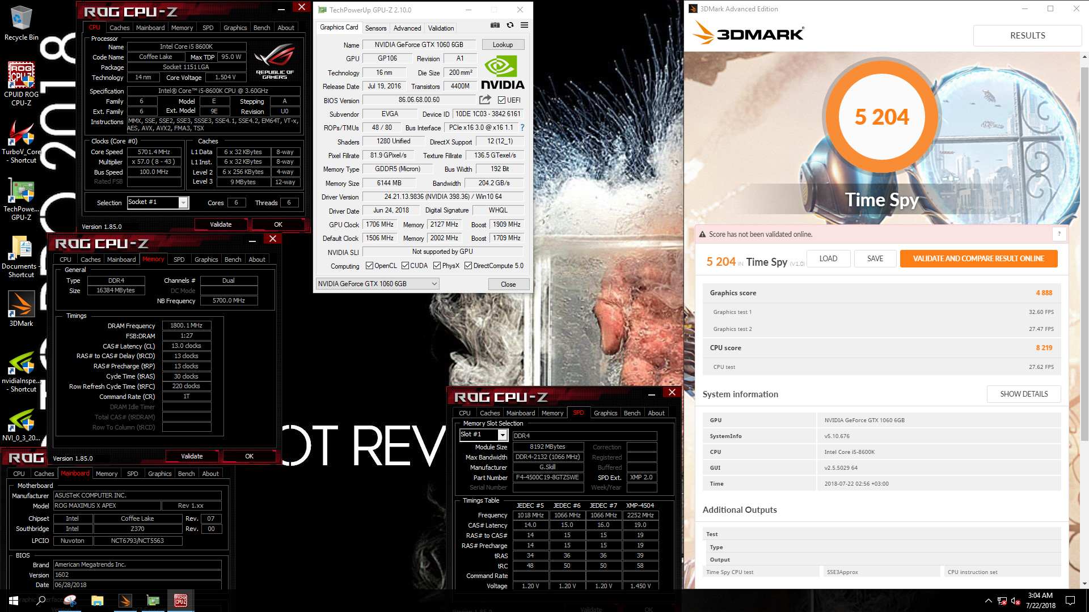Open help question mark on validation warning
Image resolution: width=1089 pixels, height=612 pixels.
pos(1059,234)
